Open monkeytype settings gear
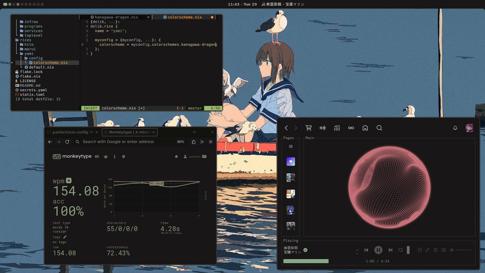Image resolution: width=485 pixels, height=273 pixels. point(124,156)
